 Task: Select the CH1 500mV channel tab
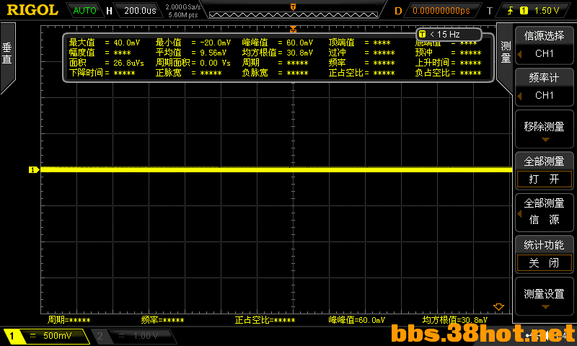click(47, 336)
